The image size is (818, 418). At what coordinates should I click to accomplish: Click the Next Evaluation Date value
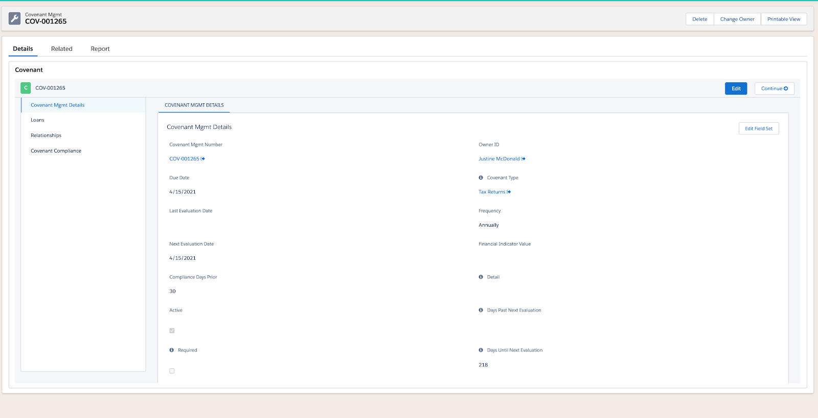(x=183, y=258)
